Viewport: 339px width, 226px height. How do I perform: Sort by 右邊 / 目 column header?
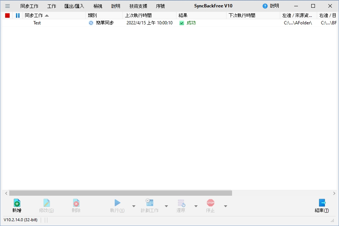327,16
